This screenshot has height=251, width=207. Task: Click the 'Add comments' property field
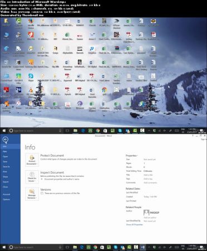pyautogui.click(x=150, y=182)
